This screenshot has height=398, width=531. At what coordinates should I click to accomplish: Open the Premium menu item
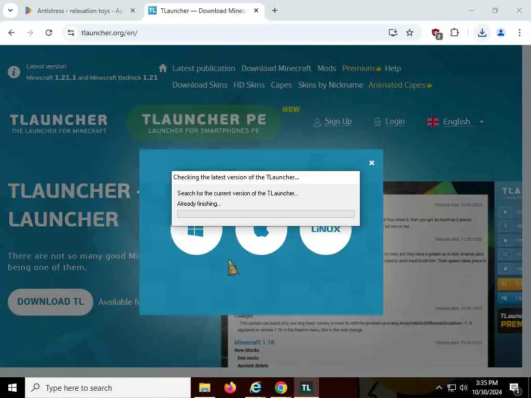[361, 68]
